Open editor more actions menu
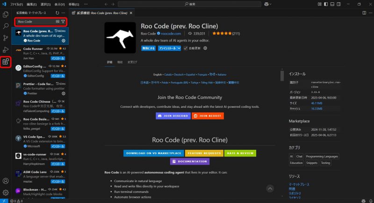The width and height of the screenshot is (374, 203). tap(370, 13)
